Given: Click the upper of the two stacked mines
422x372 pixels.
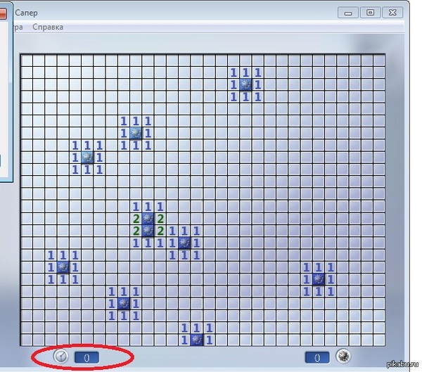Looking at the screenshot, I should (148, 219).
